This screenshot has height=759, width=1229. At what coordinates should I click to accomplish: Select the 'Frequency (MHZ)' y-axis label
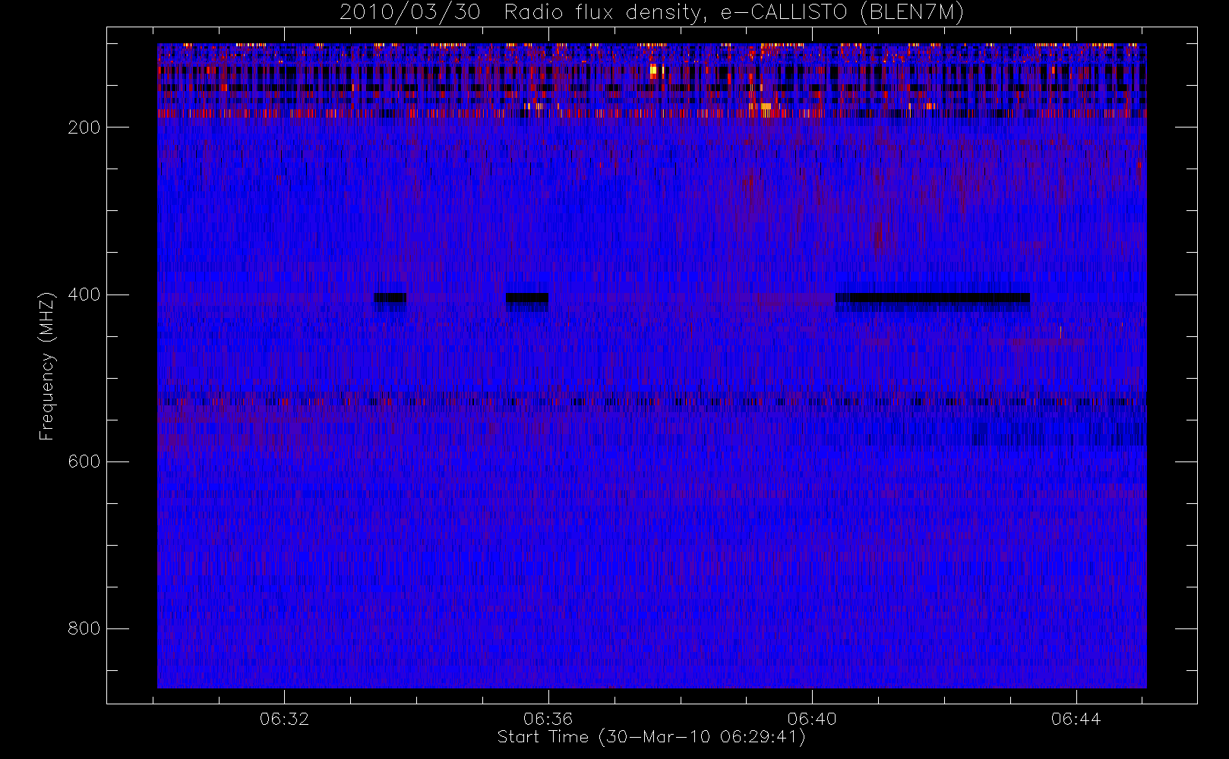click(x=47, y=366)
